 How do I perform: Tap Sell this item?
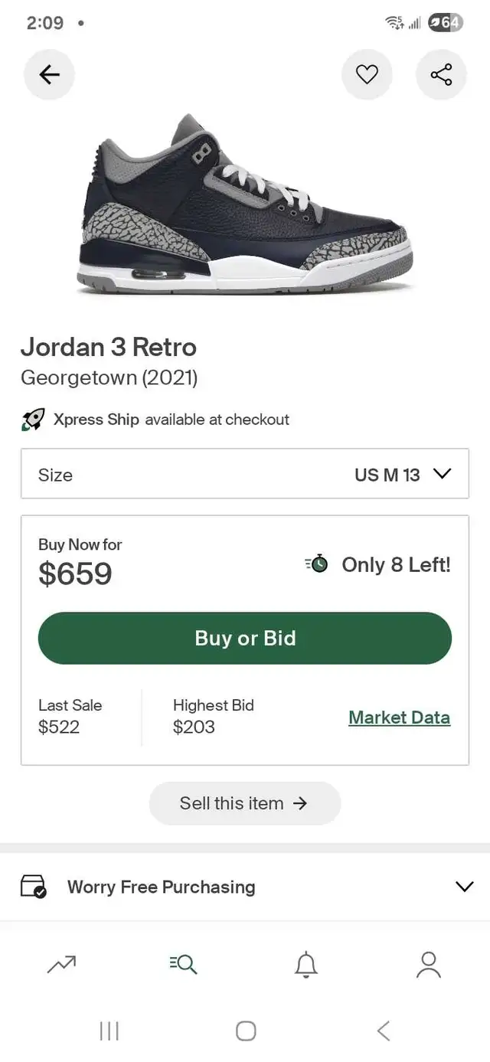pos(245,803)
